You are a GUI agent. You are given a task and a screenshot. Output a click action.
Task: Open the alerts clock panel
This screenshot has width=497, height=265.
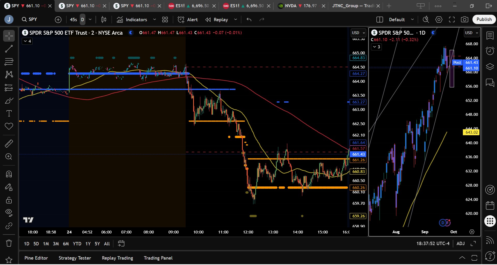[x=490, y=51]
